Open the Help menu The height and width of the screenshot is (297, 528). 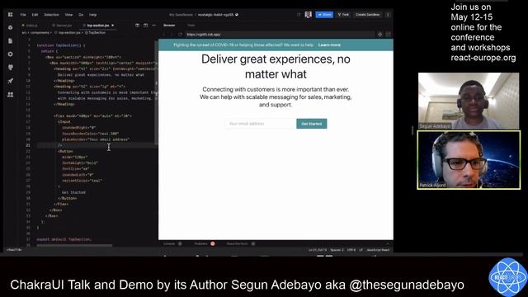93,15
